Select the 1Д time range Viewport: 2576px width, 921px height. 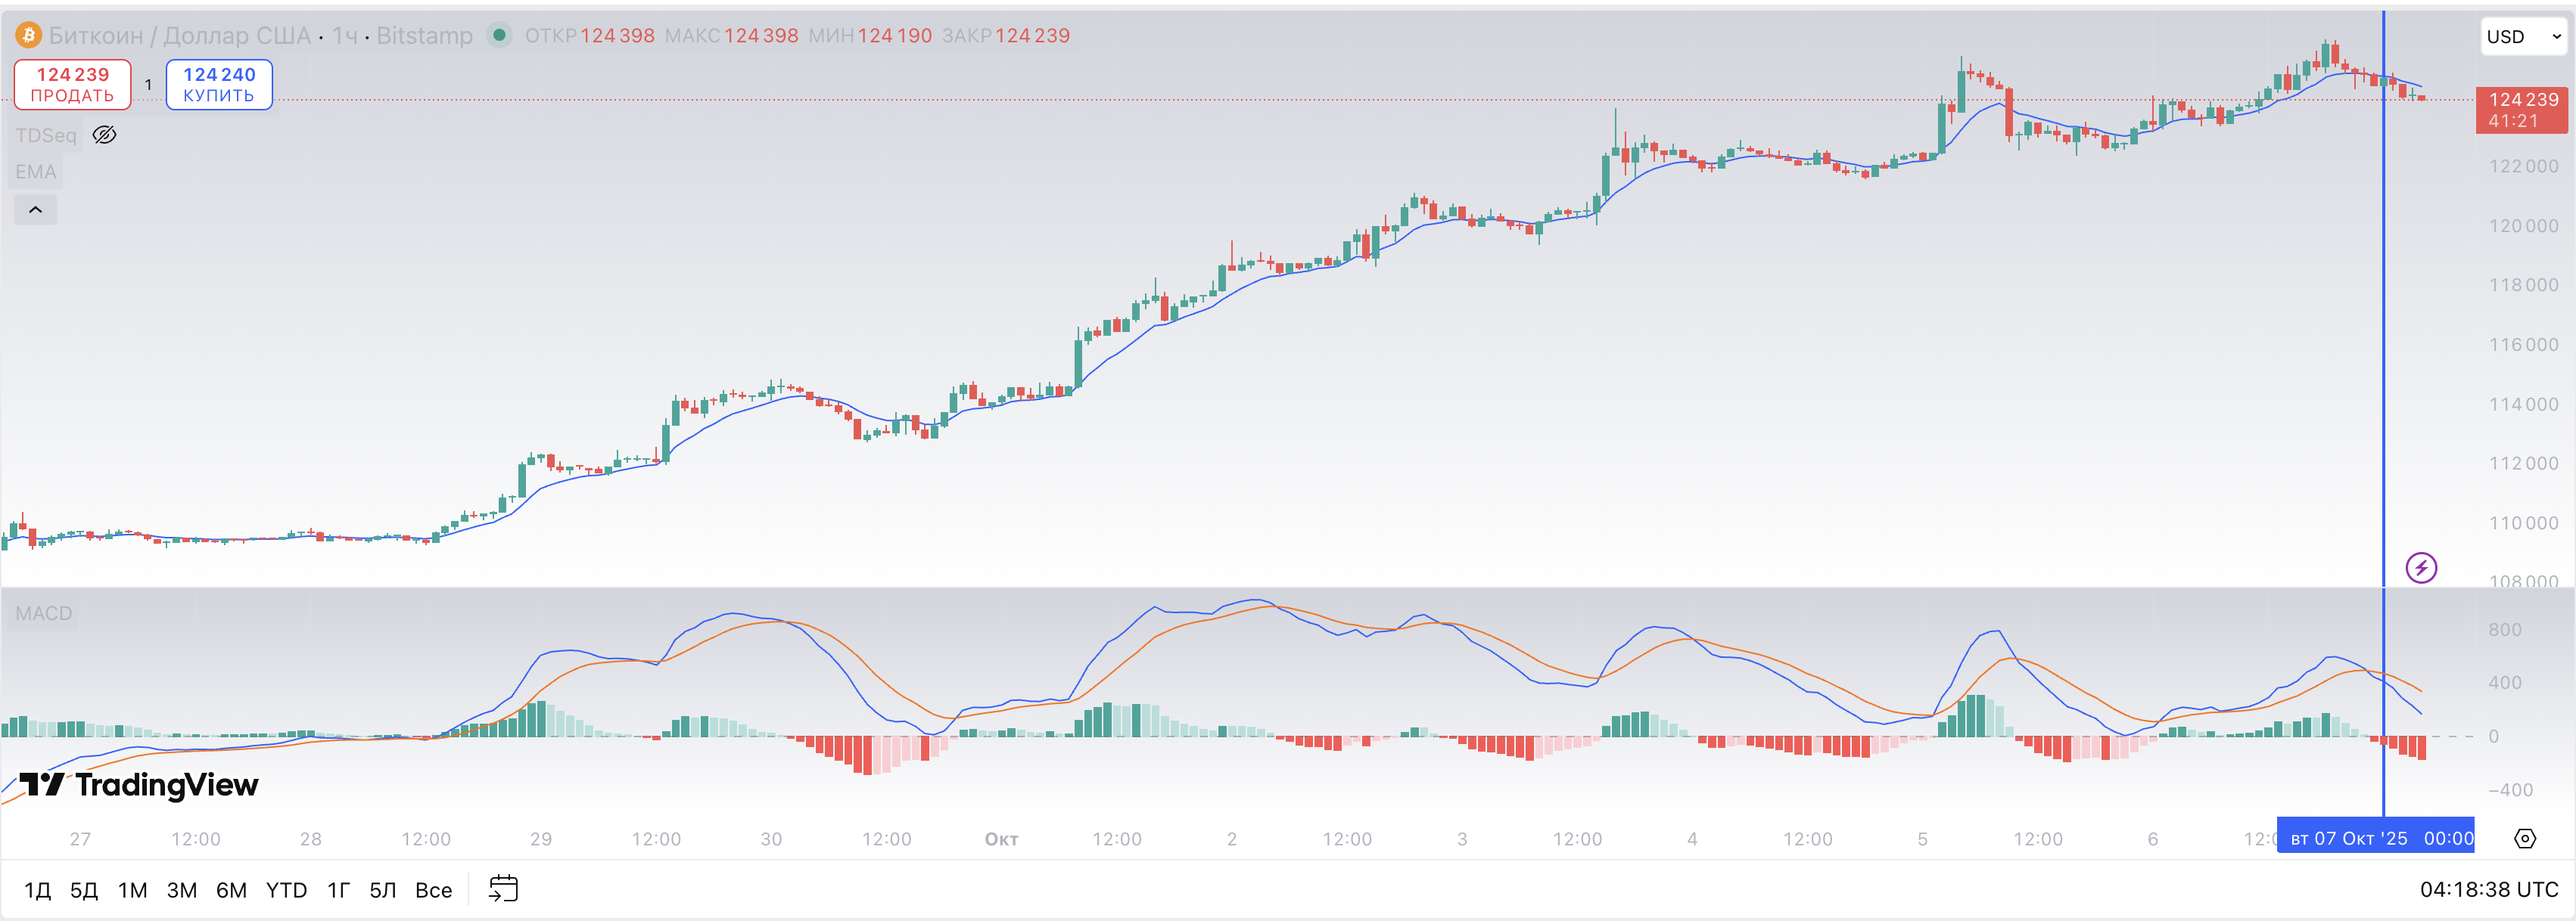(x=37, y=890)
